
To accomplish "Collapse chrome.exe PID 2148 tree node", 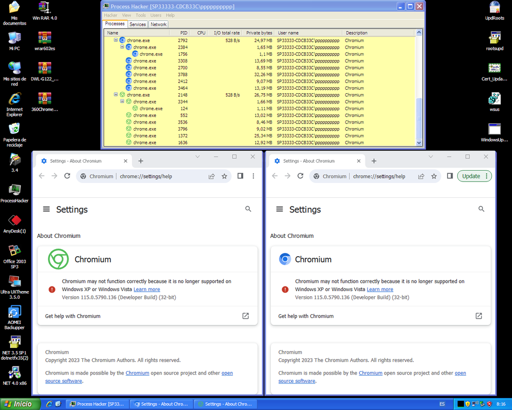I will (x=116, y=94).
